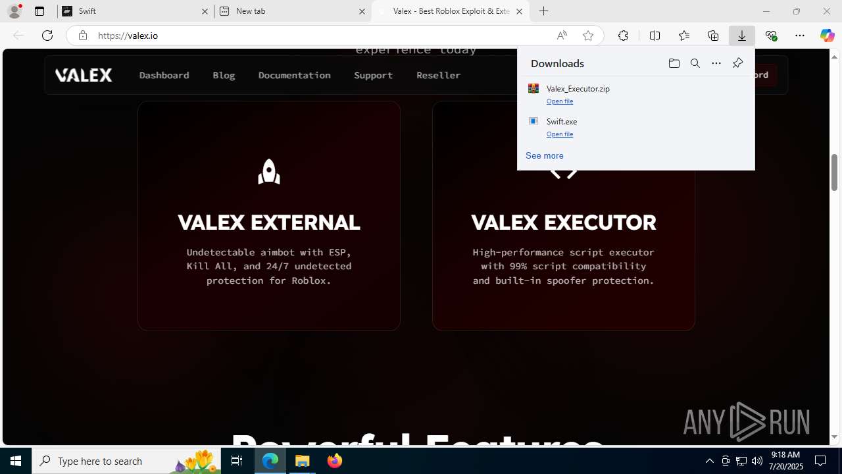Select the VALEX EXECUTOR heading
Image resolution: width=842 pixels, height=474 pixels.
564,223
